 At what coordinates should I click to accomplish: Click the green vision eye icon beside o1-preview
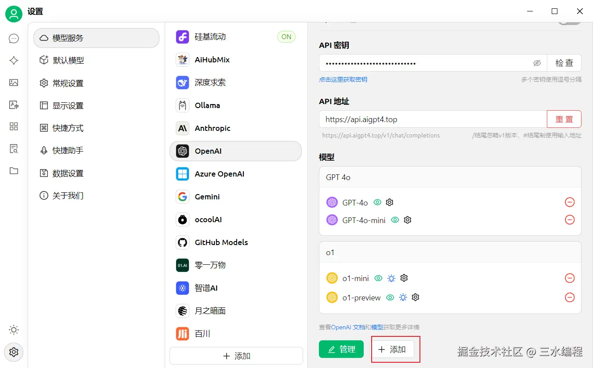click(390, 297)
